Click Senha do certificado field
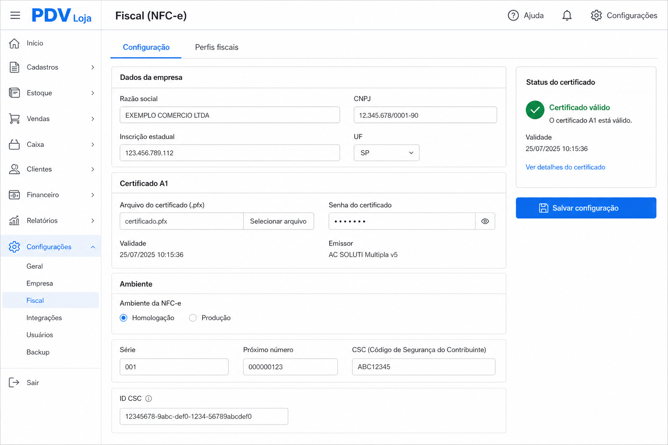The image size is (668, 445). pos(402,221)
